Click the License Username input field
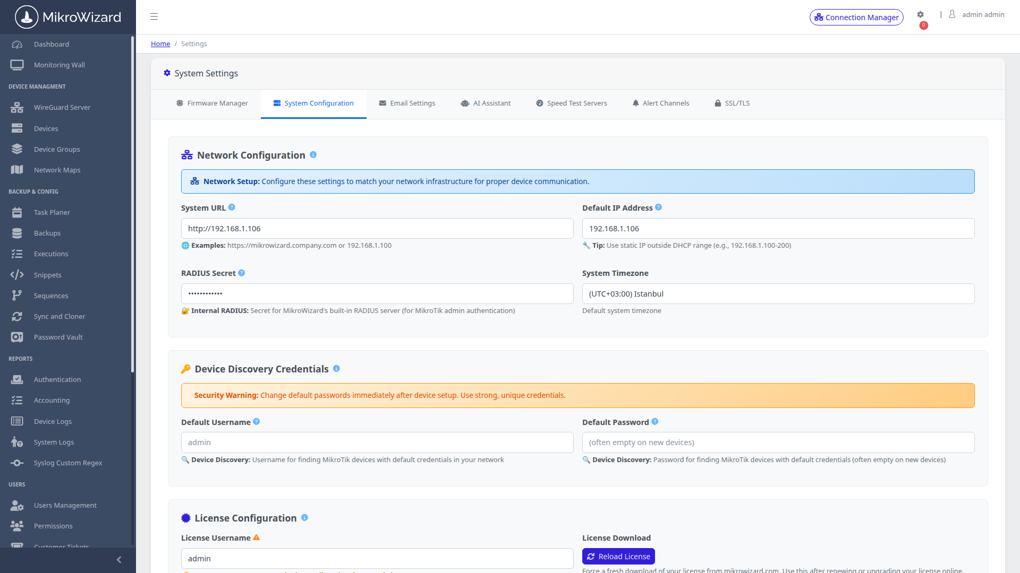 coord(377,559)
